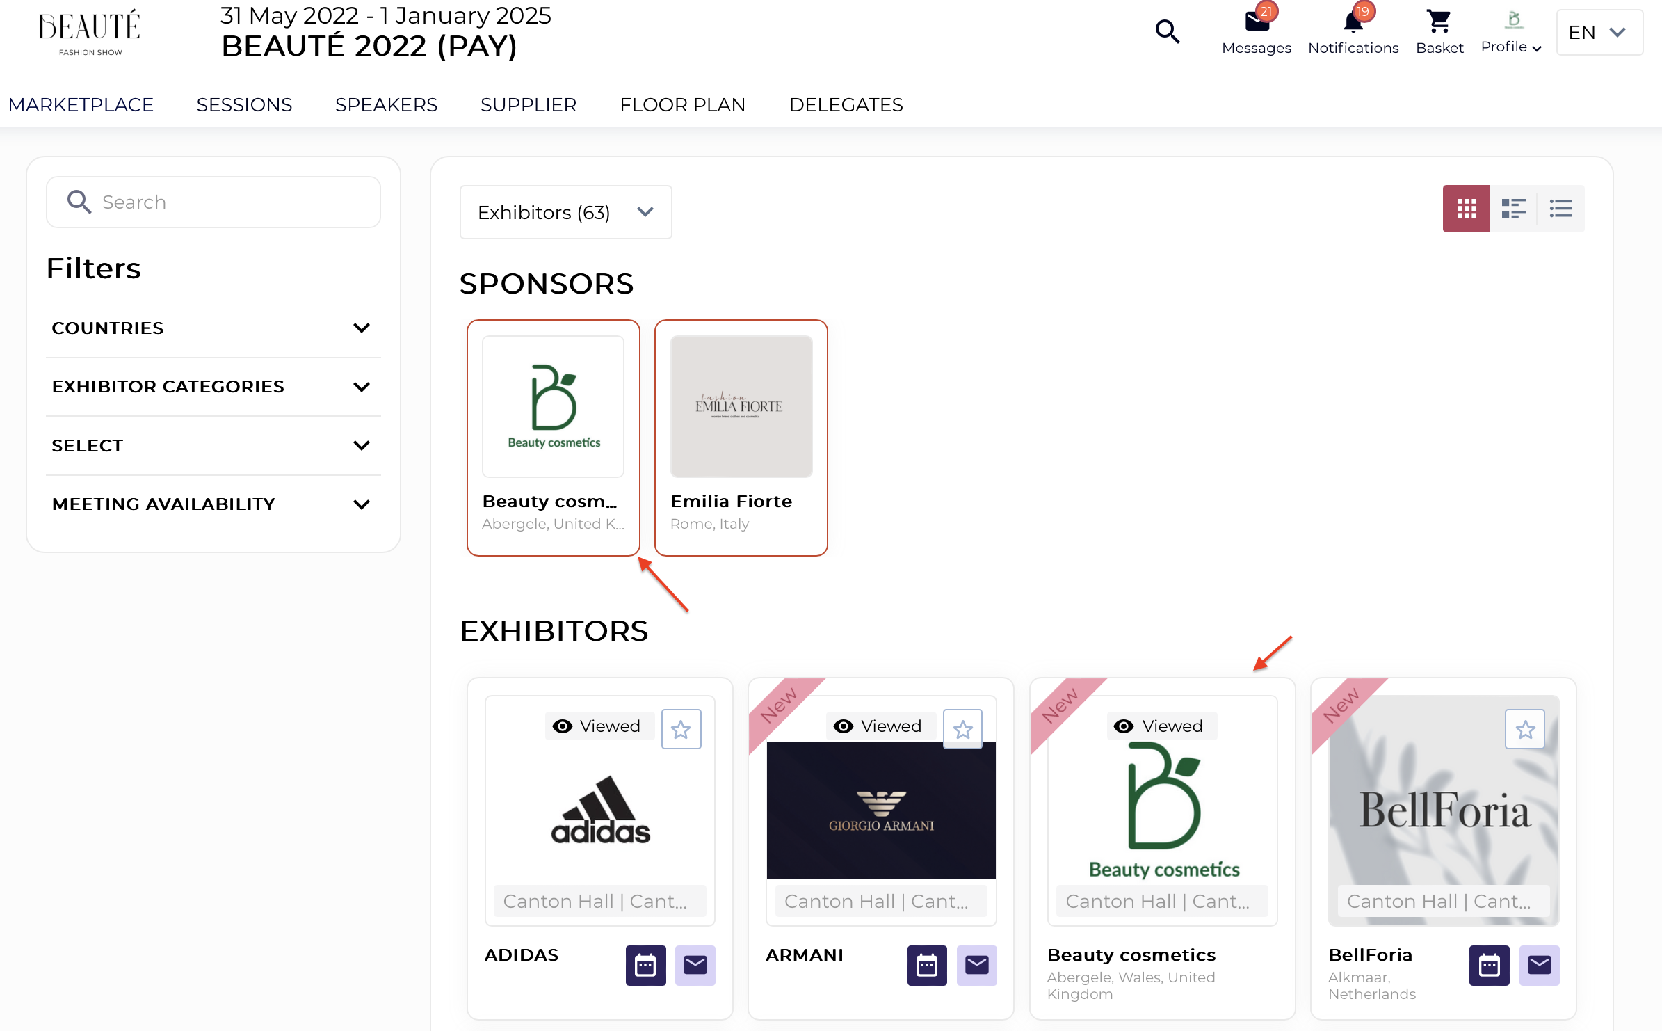
Task: Click the calendar icon for BellForia
Action: tap(1489, 965)
